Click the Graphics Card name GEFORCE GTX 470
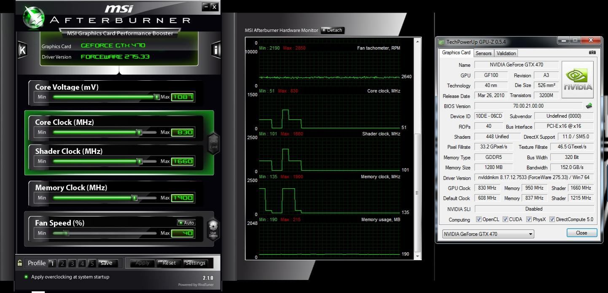This screenshot has height=293, width=608. click(113, 45)
